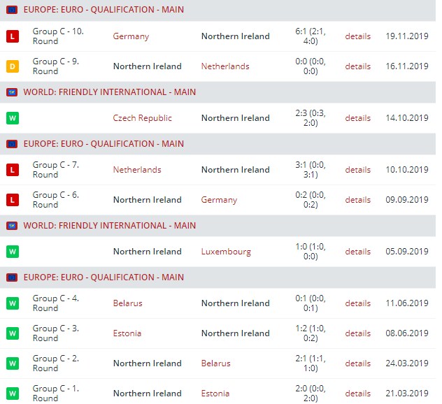Click Netherlands in the 10.10.2019 match row
The height and width of the screenshot is (404, 442).
(137, 170)
